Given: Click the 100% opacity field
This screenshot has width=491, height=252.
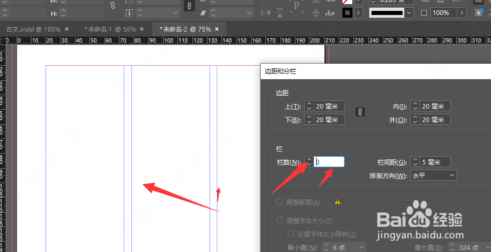Looking at the screenshot, I should (443, 13).
